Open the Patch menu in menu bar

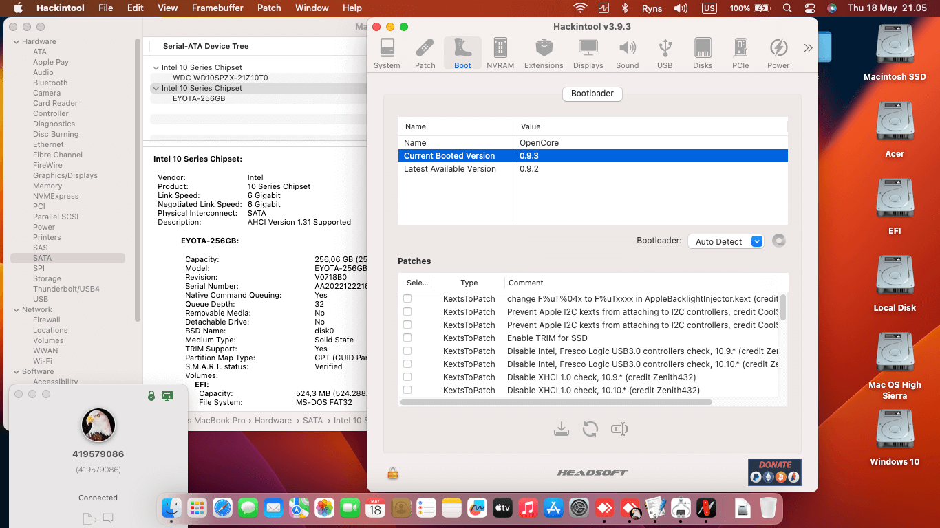pyautogui.click(x=269, y=8)
